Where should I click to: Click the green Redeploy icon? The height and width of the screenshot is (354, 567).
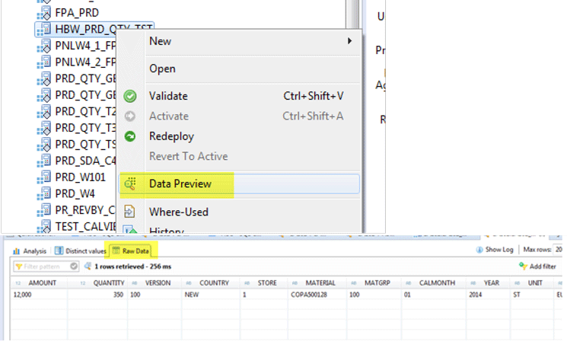point(130,136)
